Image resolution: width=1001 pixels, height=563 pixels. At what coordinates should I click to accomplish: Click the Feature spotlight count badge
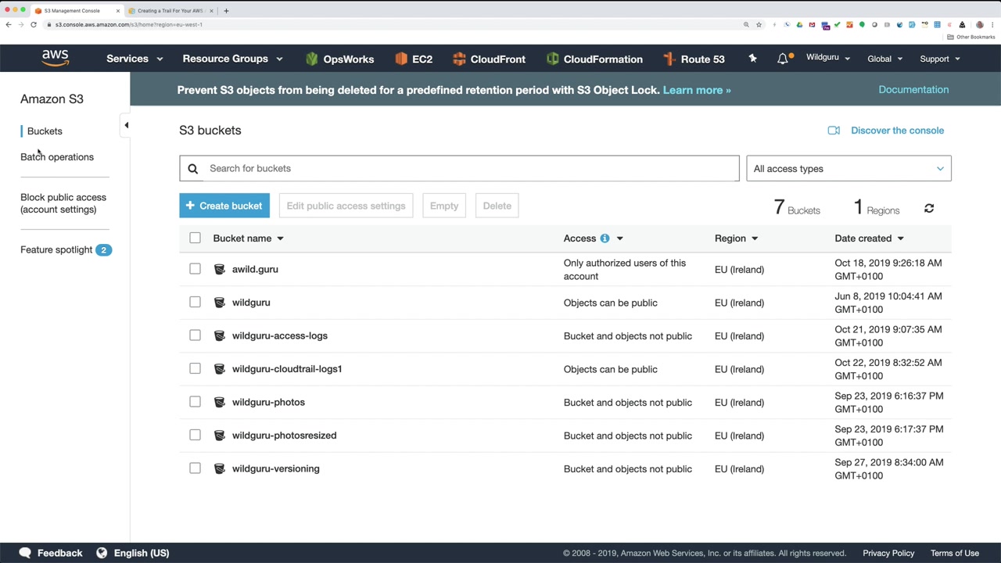coord(103,250)
